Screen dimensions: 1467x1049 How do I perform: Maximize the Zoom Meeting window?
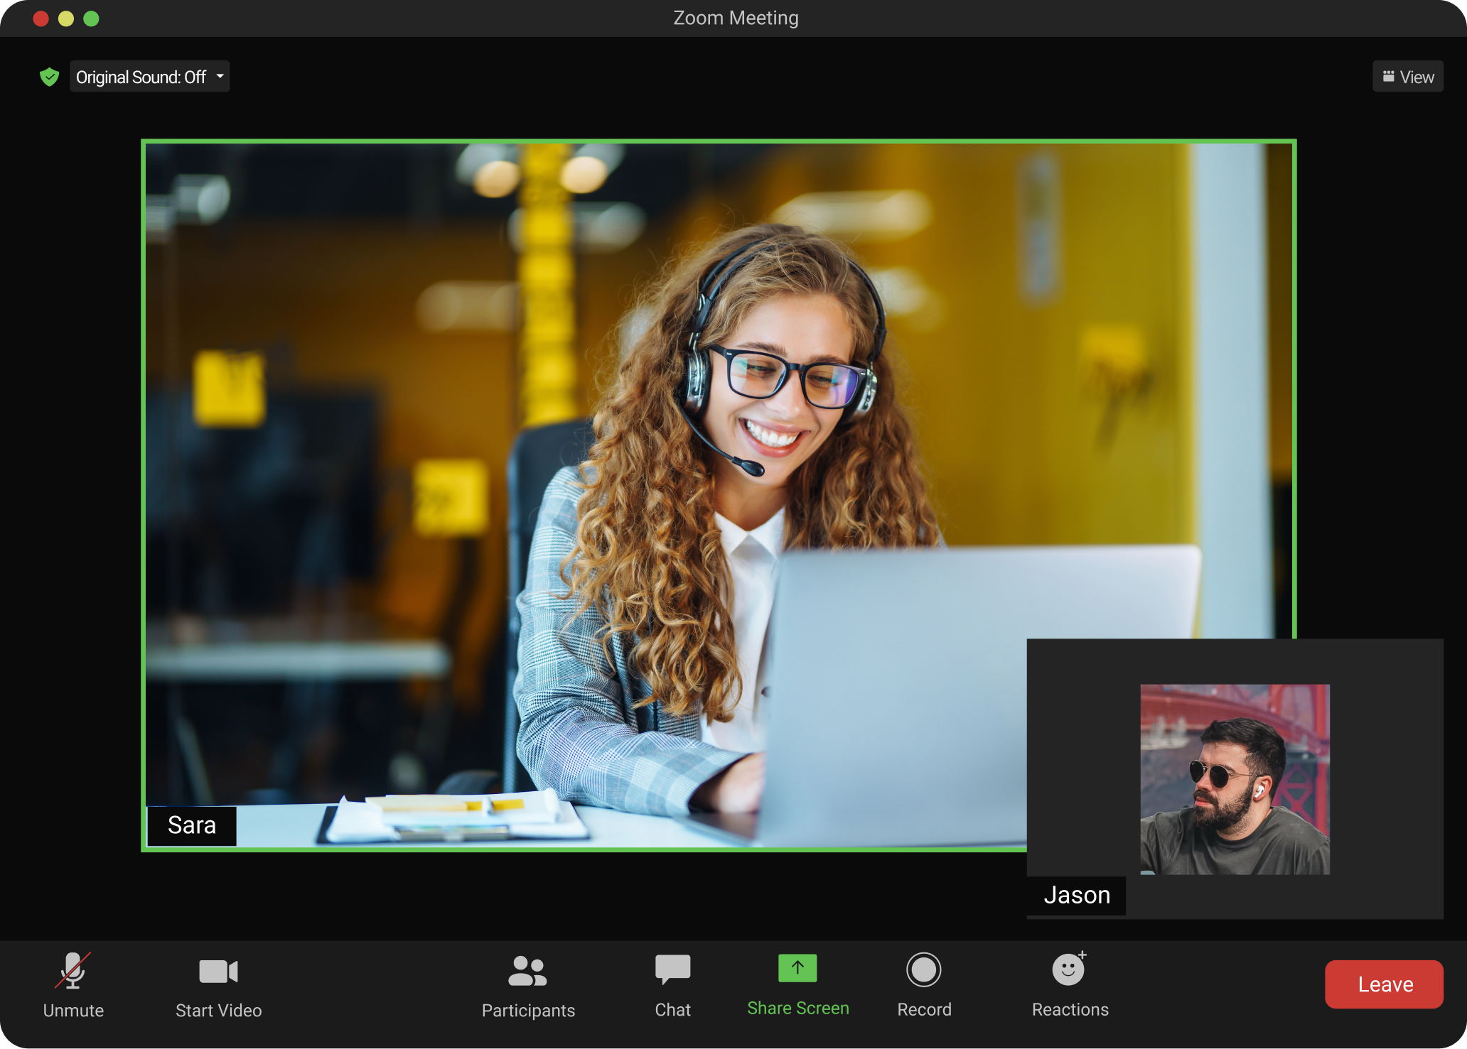(x=91, y=18)
